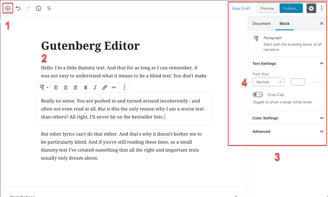Click 'Start with the building block' description
The height and width of the screenshot is (197, 328).
292,47
